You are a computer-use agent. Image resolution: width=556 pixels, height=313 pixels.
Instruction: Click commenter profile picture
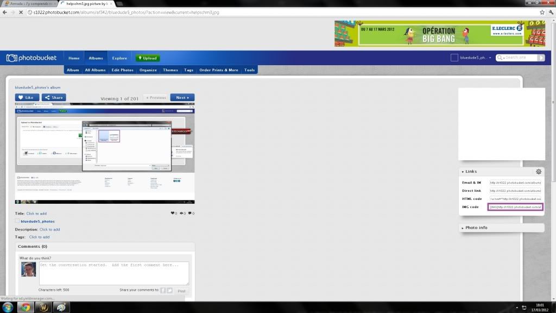coord(28,270)
